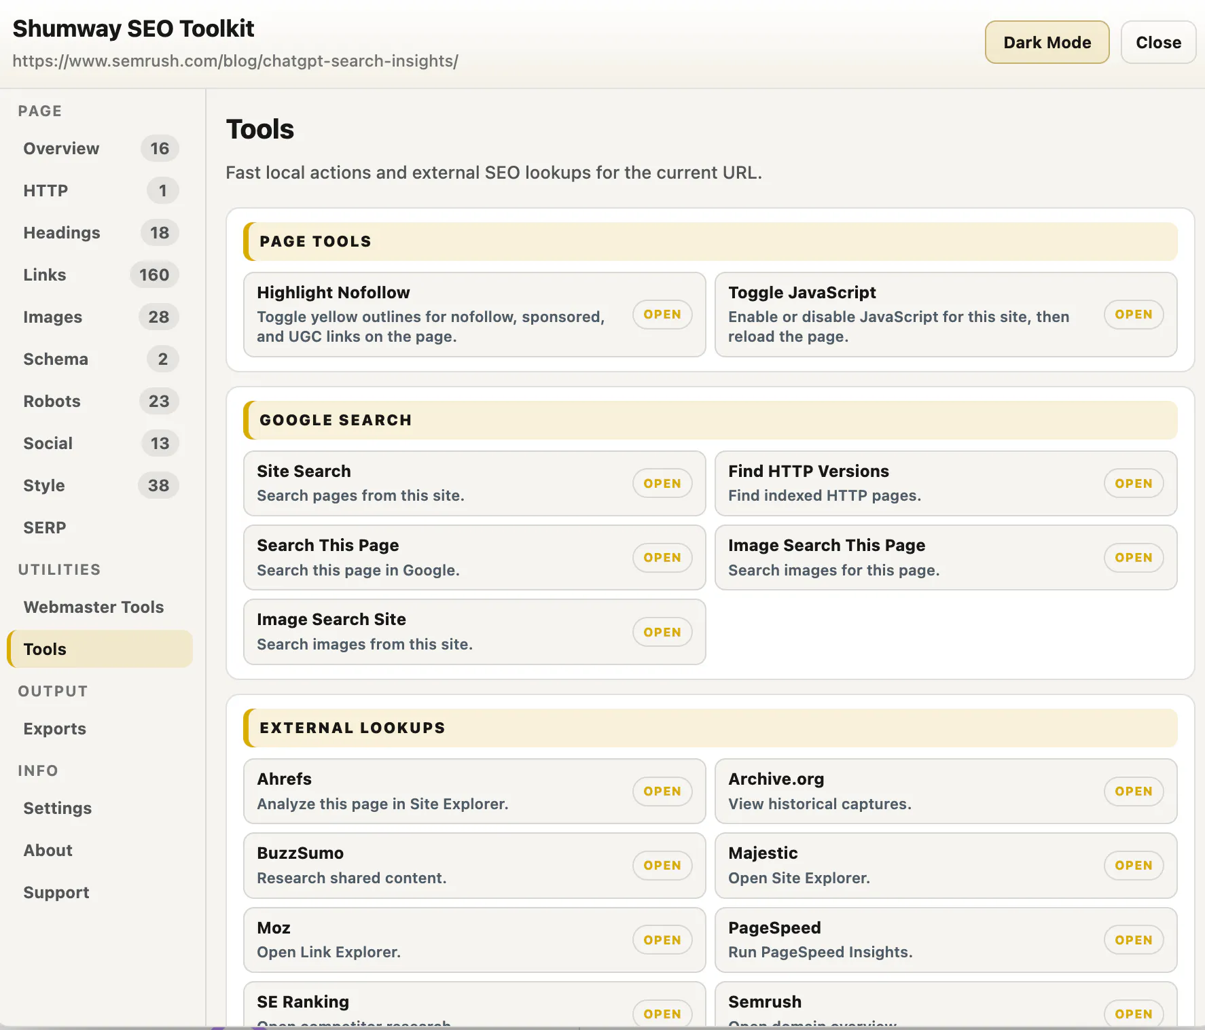Open Site Search in Google
1205x1030 pixels.
click(662, 484)
